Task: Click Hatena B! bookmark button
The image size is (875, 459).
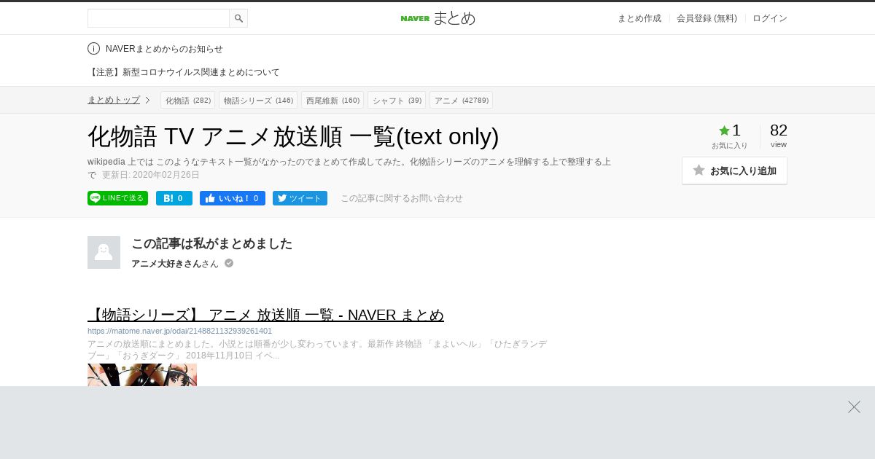Action: tap(174, 198)
